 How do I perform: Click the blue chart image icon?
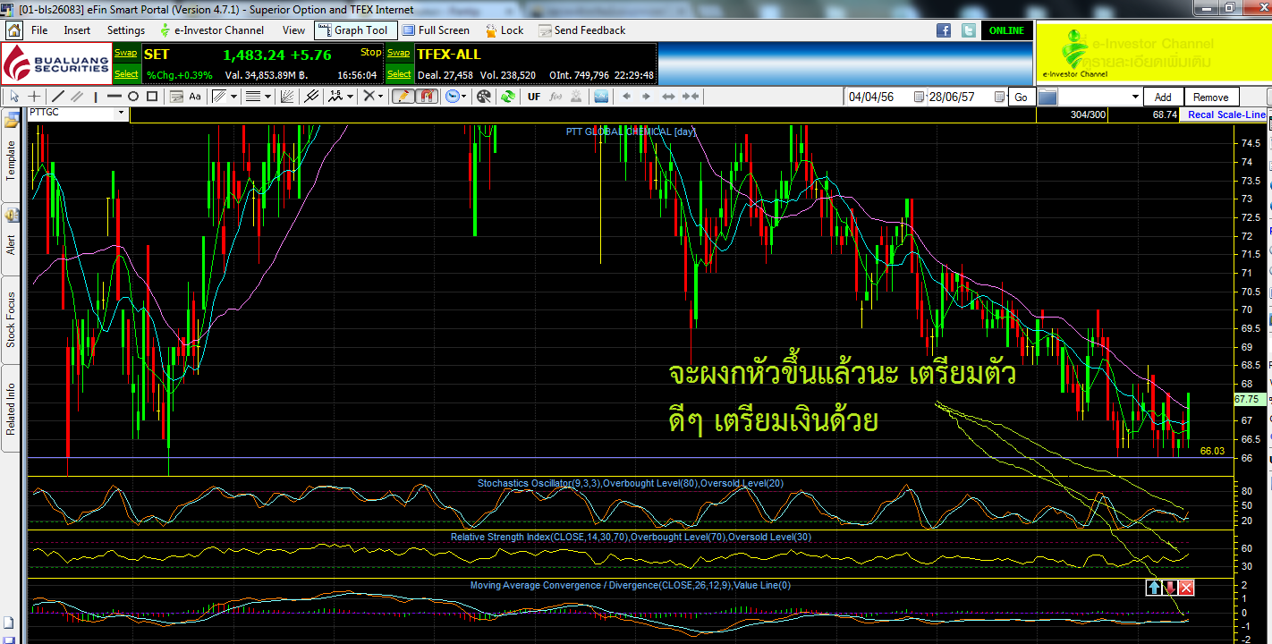[x=600, y=97]
